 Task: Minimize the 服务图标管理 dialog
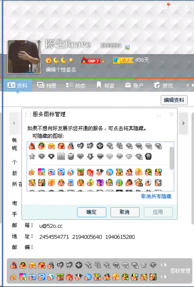159,115
